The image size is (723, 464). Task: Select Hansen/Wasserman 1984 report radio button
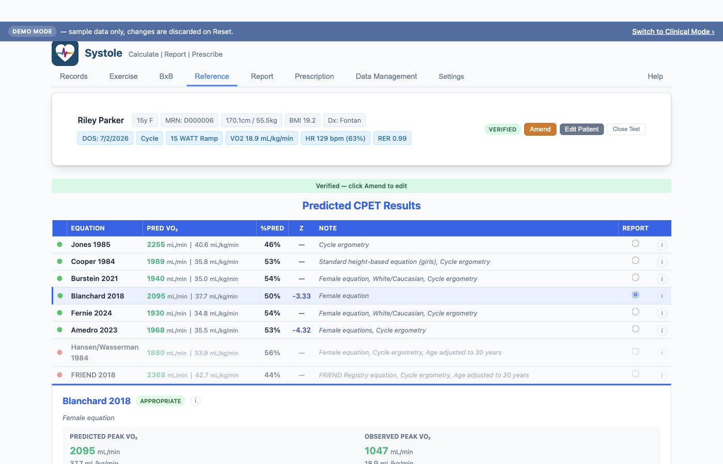636,352
